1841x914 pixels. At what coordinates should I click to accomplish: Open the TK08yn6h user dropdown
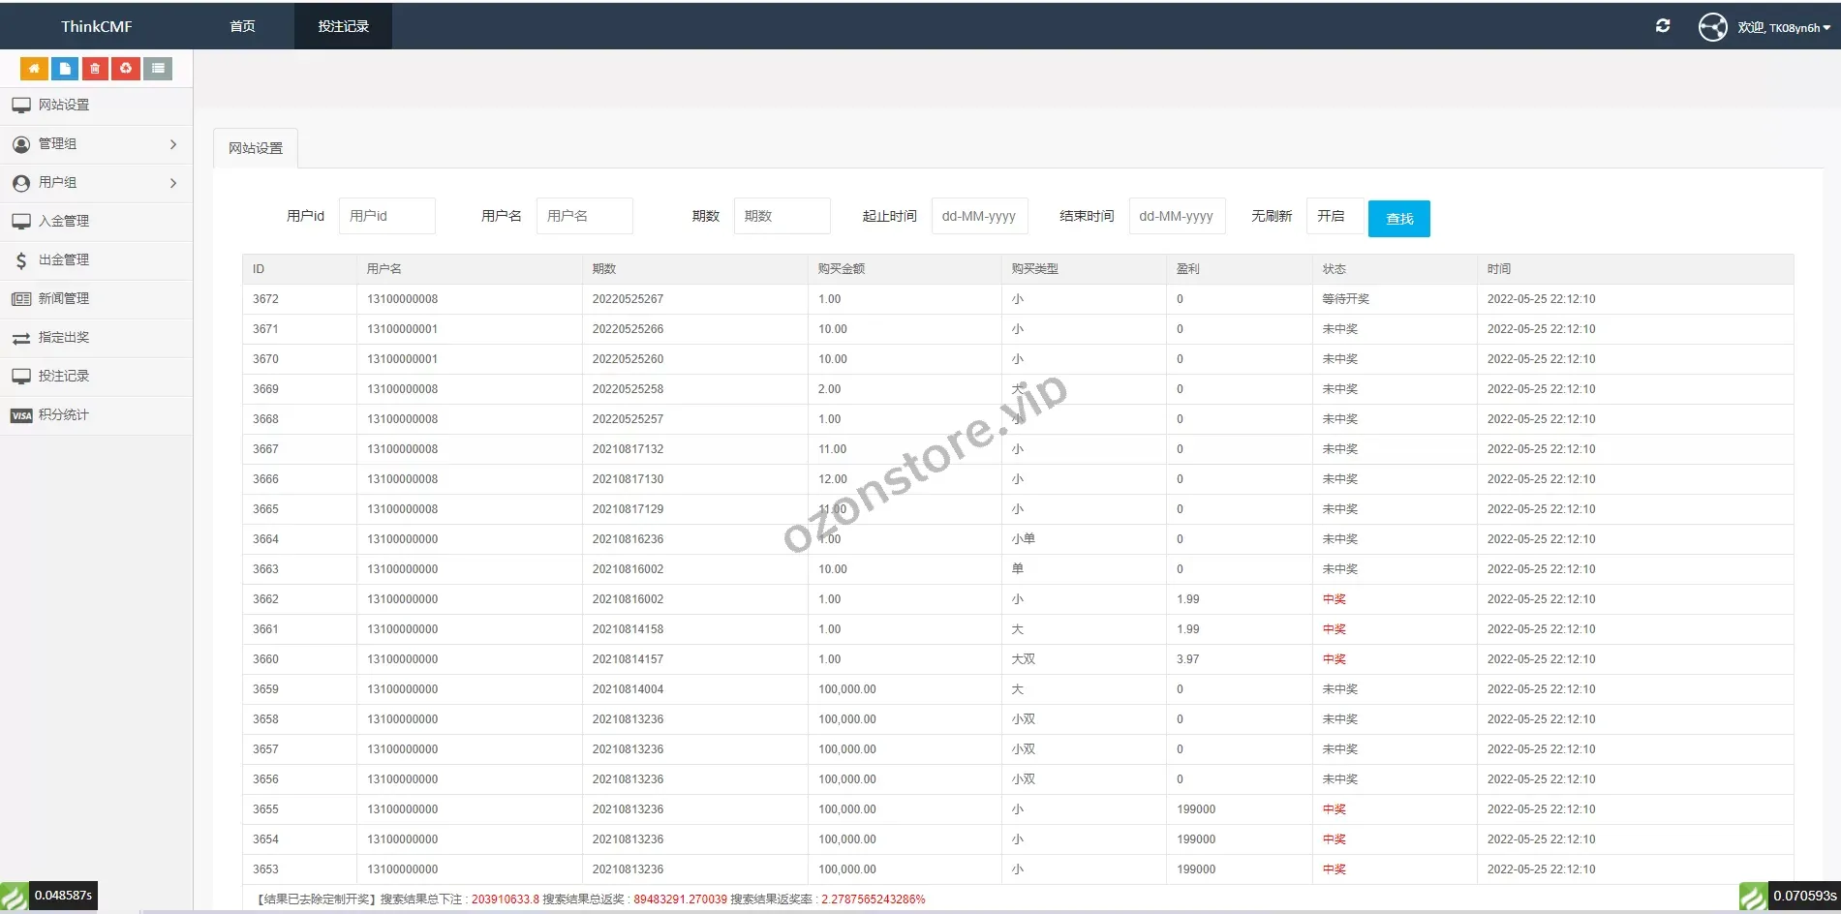pos(1783,27)
